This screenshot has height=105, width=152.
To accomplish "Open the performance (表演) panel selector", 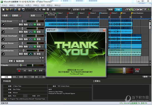I will pyautogui.click(x=37, y=15).
